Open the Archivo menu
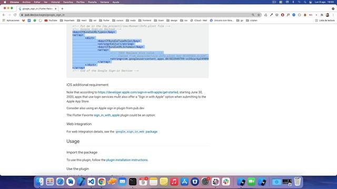Image resolution: width=337 pixels, height=189 pixels. coord(26,2)
